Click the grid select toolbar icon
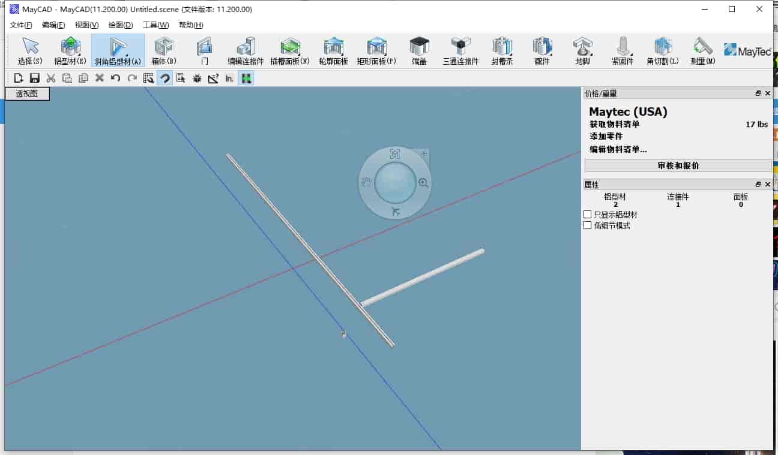This screenshot has width=778, height=455. (x=148, y=78)
